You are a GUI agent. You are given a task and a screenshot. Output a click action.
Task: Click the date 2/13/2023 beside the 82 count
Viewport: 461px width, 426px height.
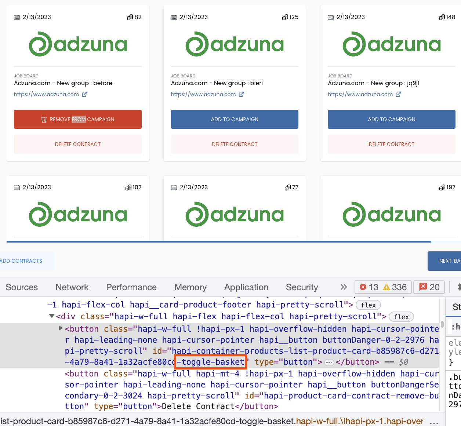tap(37, 17)
